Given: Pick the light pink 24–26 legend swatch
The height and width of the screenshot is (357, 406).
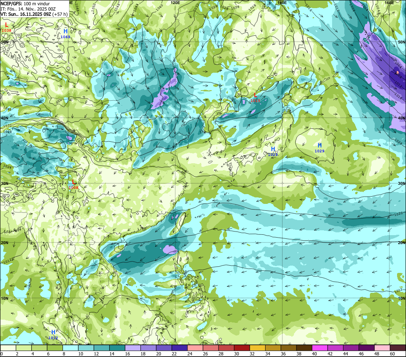Looking at the screenshot, I should click(x=195, y=348).
